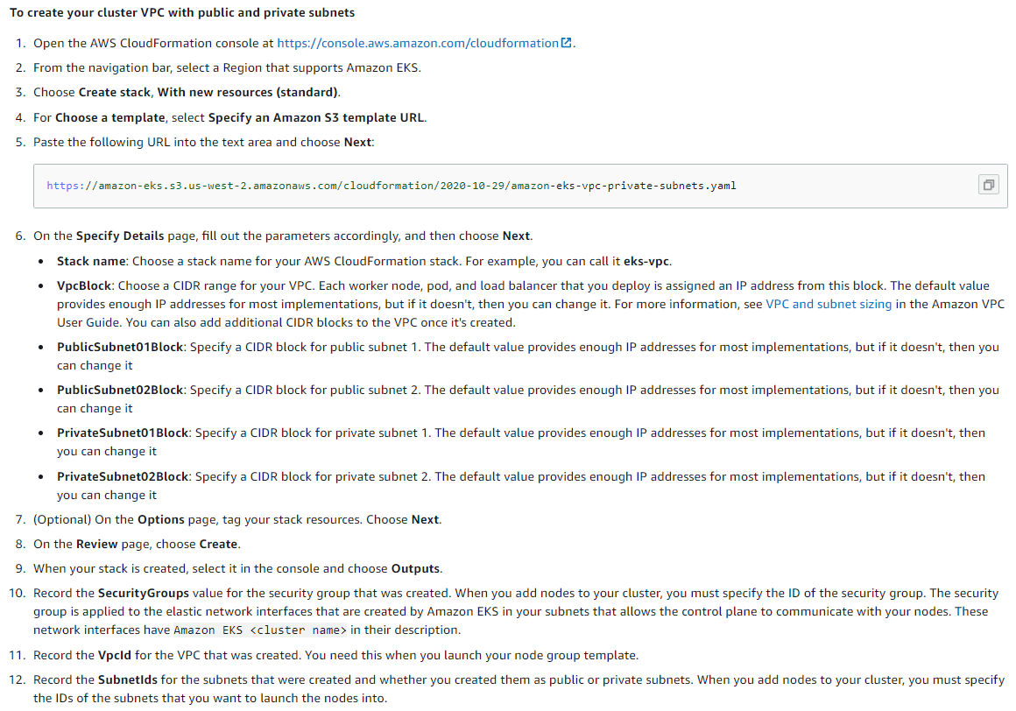Click the amazon-eks-vpc-private-subnets.yaml URL text

coord(391,186)
